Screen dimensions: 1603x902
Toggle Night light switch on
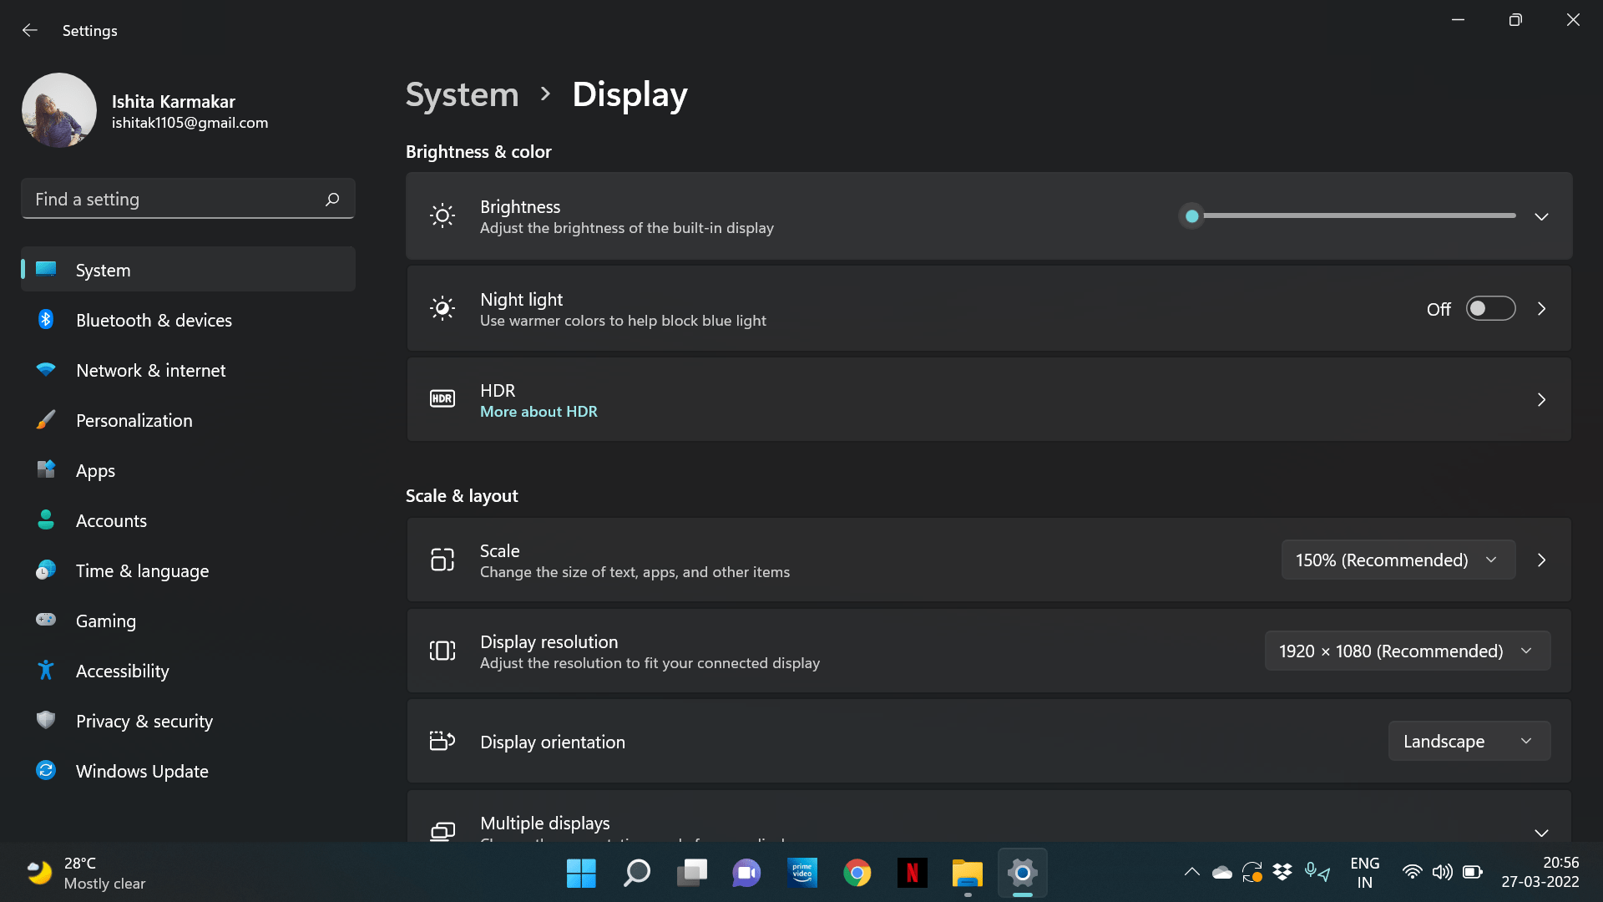point(1490,308)
